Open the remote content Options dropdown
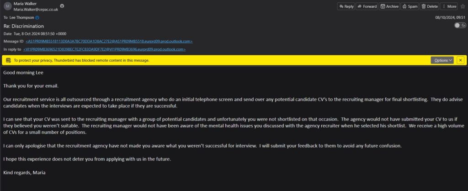This screenshot has height=191, width=468. 442,60
